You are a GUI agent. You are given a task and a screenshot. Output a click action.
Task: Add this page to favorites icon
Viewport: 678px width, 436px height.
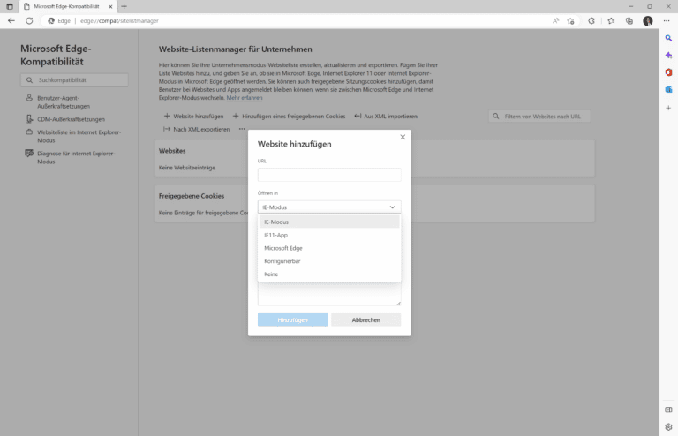point(571,21)
